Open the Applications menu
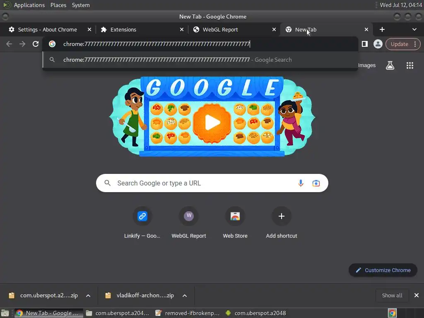Viewport: 424px width, 318px height. 29,5
